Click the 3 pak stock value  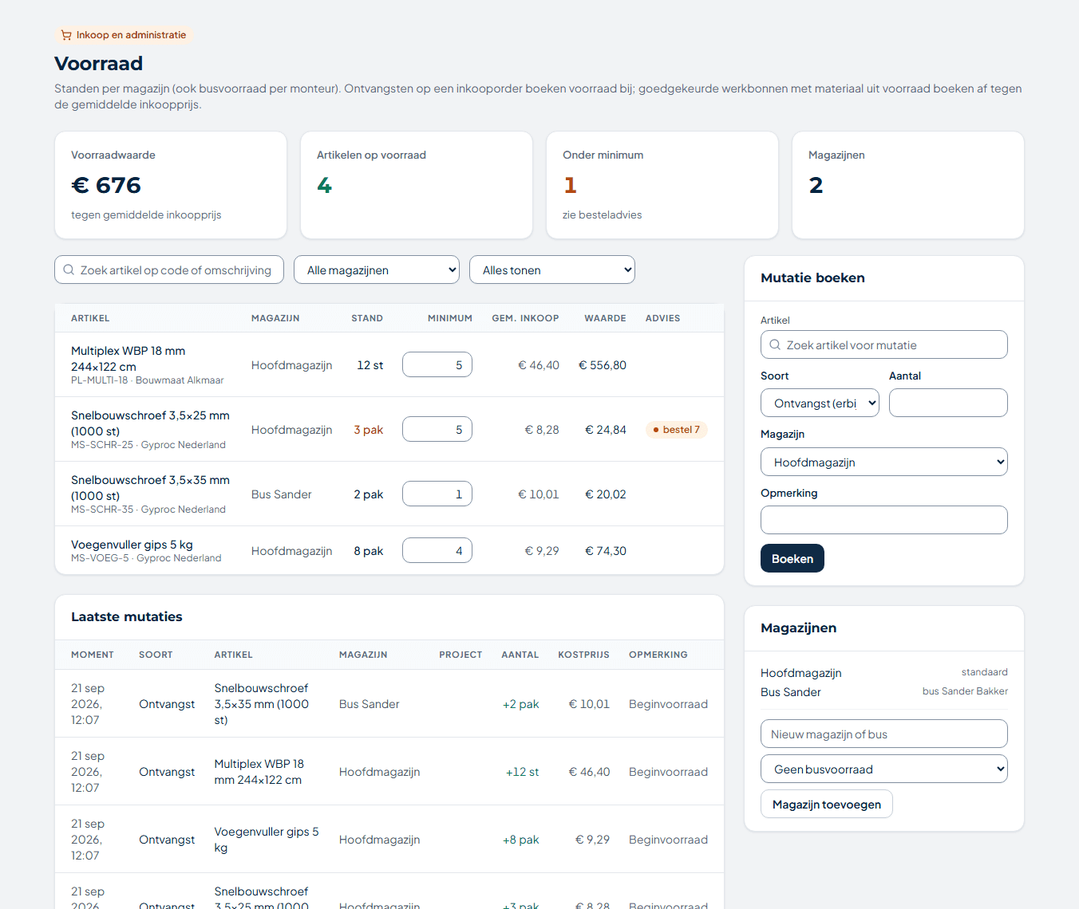369,430
